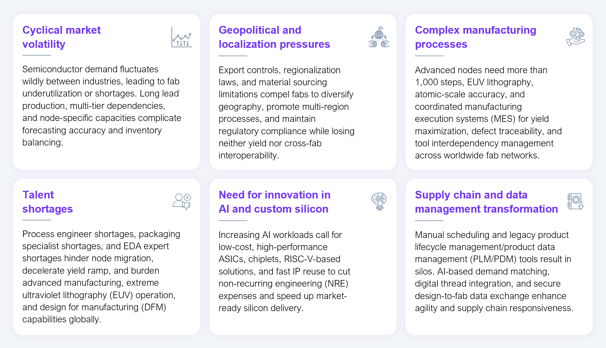Screen dimensions: 606x348
Task: Click the data management notebook gear icon
Action: [575, 201]
